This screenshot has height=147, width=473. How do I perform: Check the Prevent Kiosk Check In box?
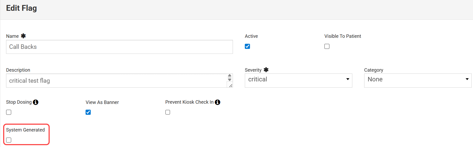[168, 112]
